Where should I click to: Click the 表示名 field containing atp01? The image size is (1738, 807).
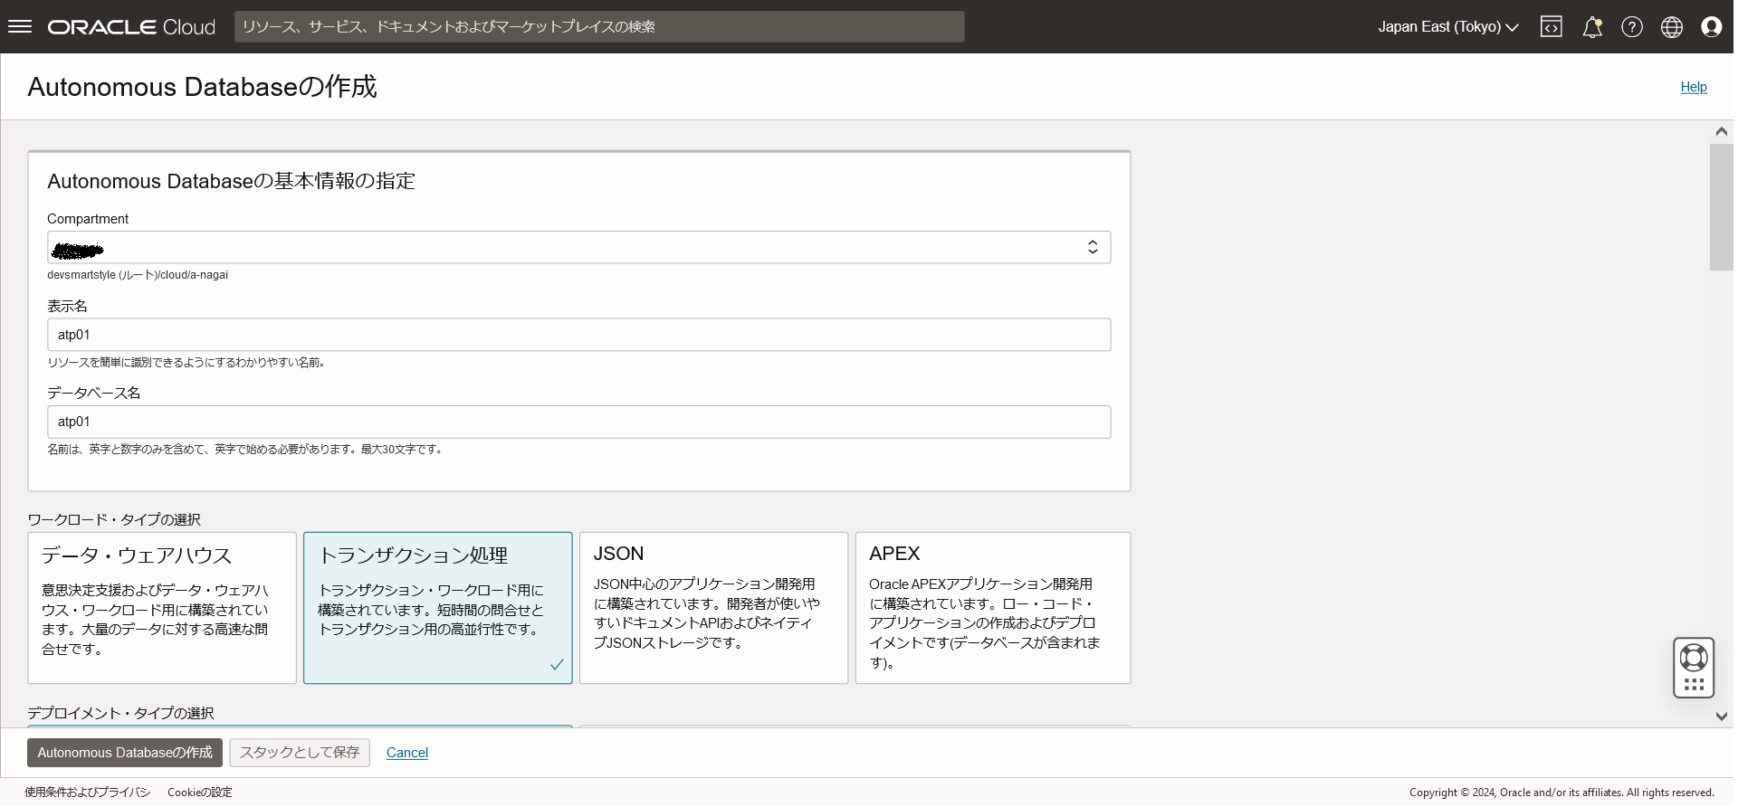(x=578, y=335)
